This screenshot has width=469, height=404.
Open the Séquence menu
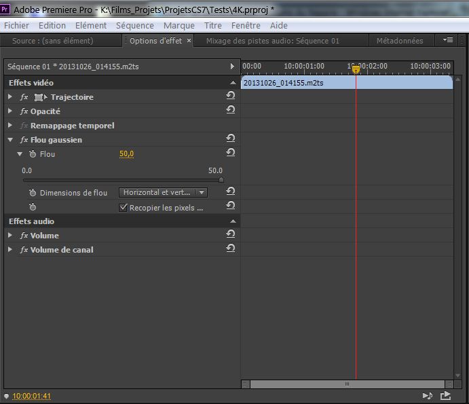point(135,25)
